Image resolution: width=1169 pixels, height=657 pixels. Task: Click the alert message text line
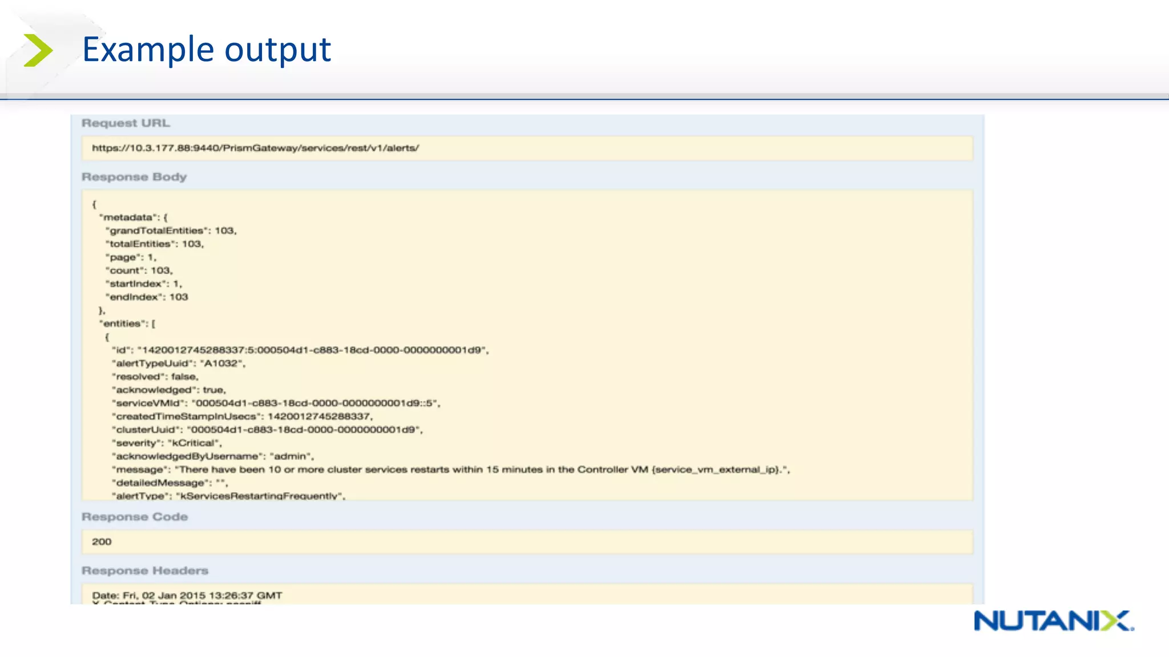[451, 469]
